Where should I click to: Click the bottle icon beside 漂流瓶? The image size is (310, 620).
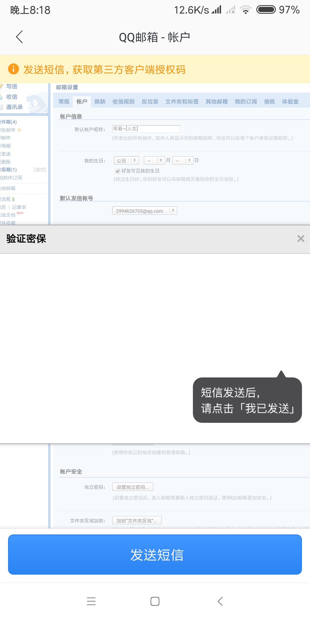(13, 199)
